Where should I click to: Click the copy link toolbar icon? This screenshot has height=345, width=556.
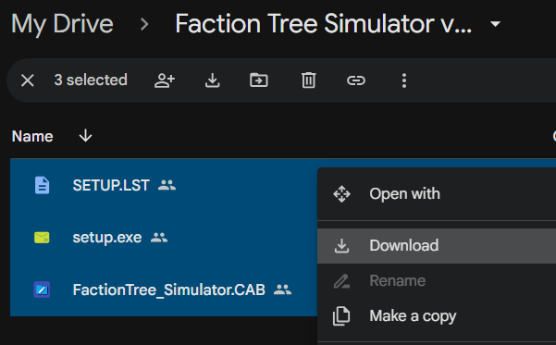point(356,80)
